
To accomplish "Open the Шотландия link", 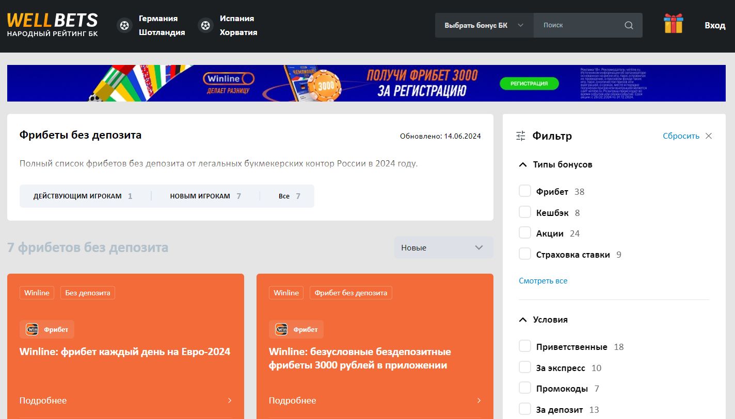I will tap(162, 32).
